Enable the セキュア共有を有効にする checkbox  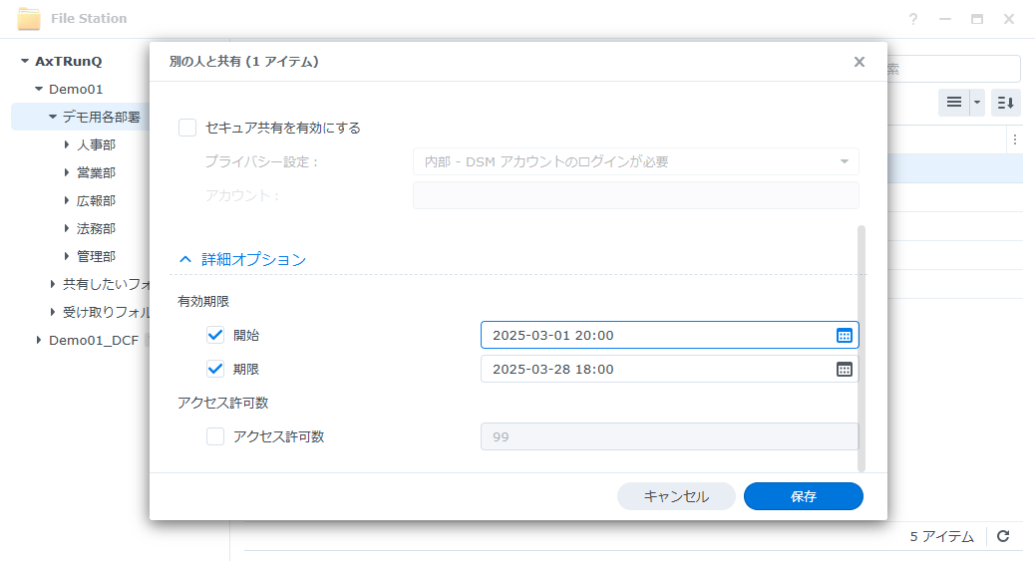coord(187,128)
